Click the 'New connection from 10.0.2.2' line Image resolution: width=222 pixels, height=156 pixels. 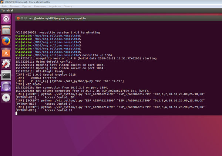[x=62, y=87]
